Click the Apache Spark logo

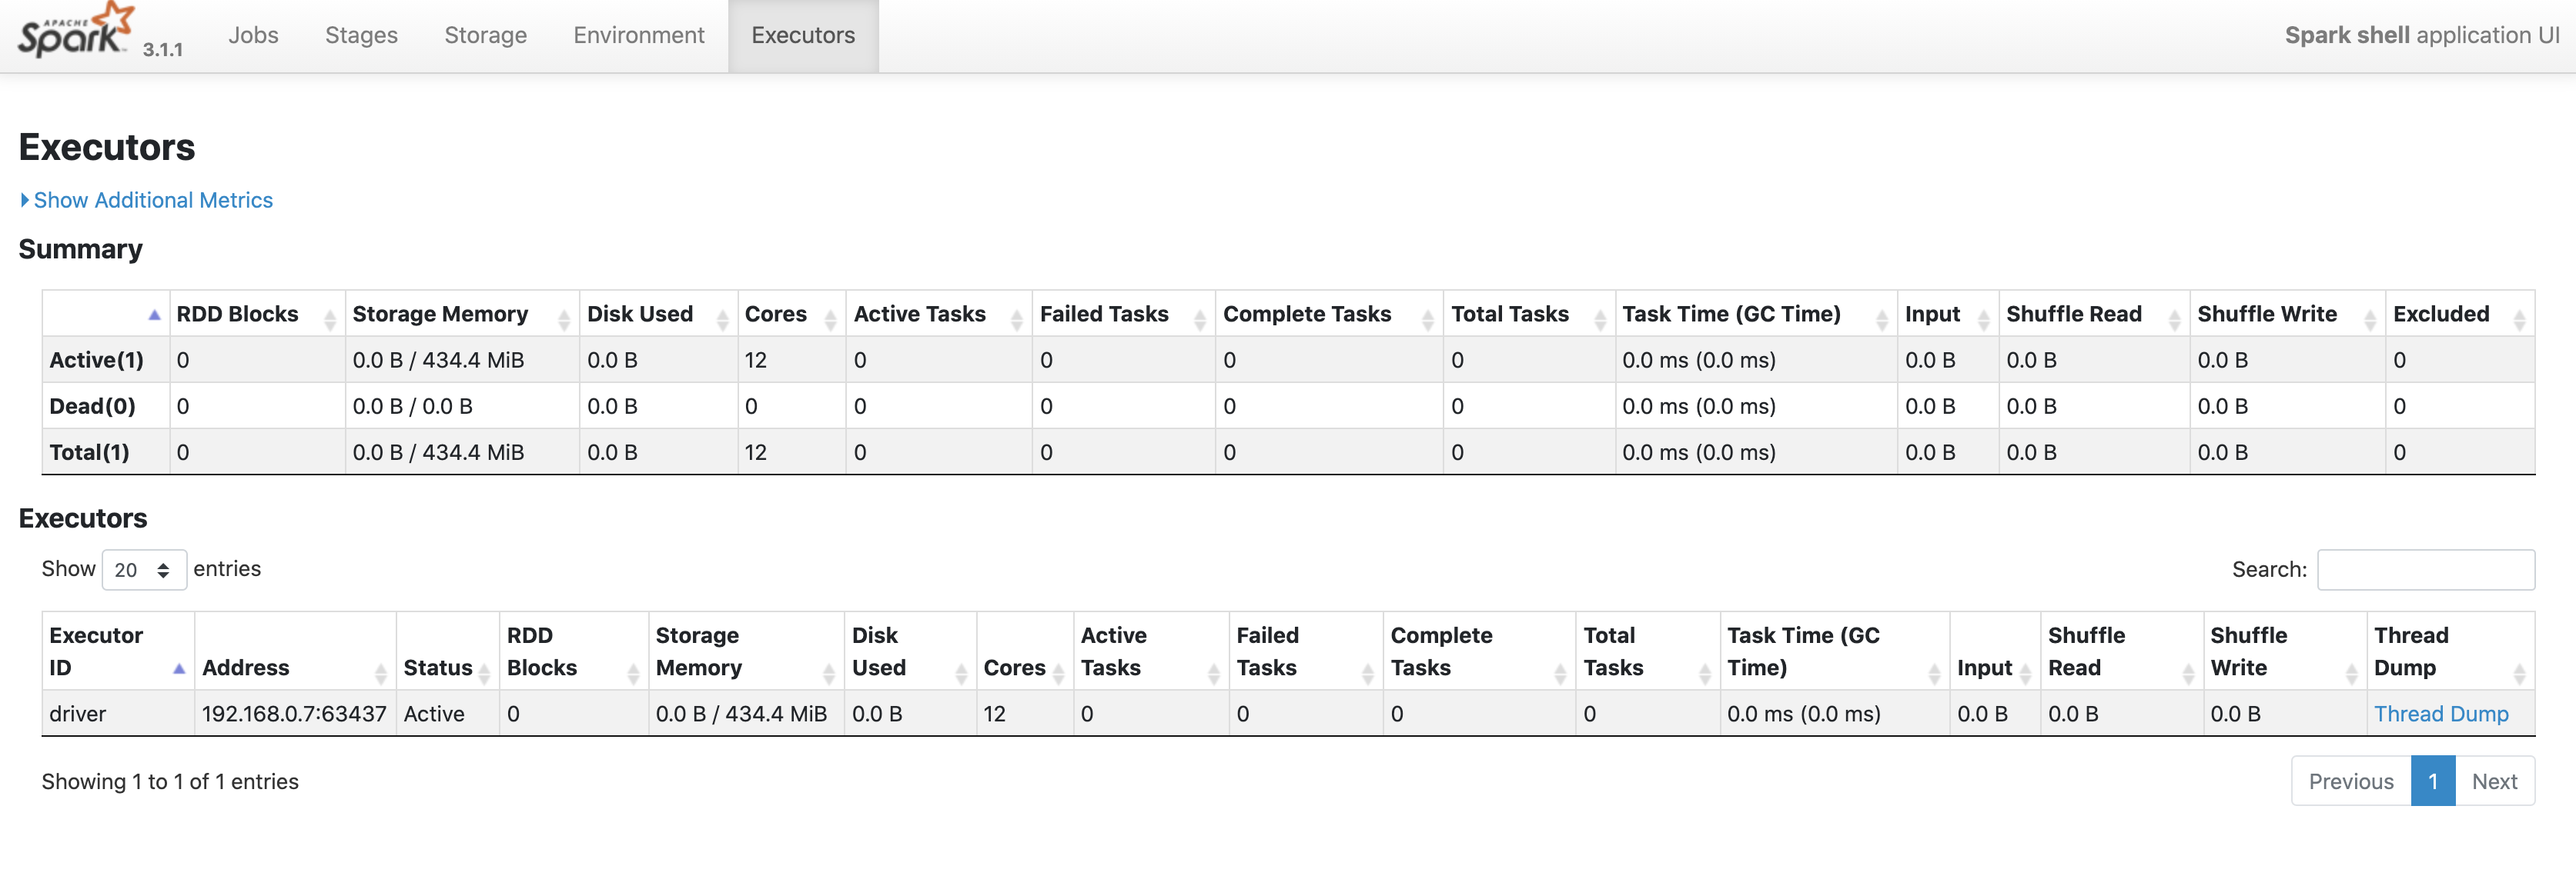[76, 33]
